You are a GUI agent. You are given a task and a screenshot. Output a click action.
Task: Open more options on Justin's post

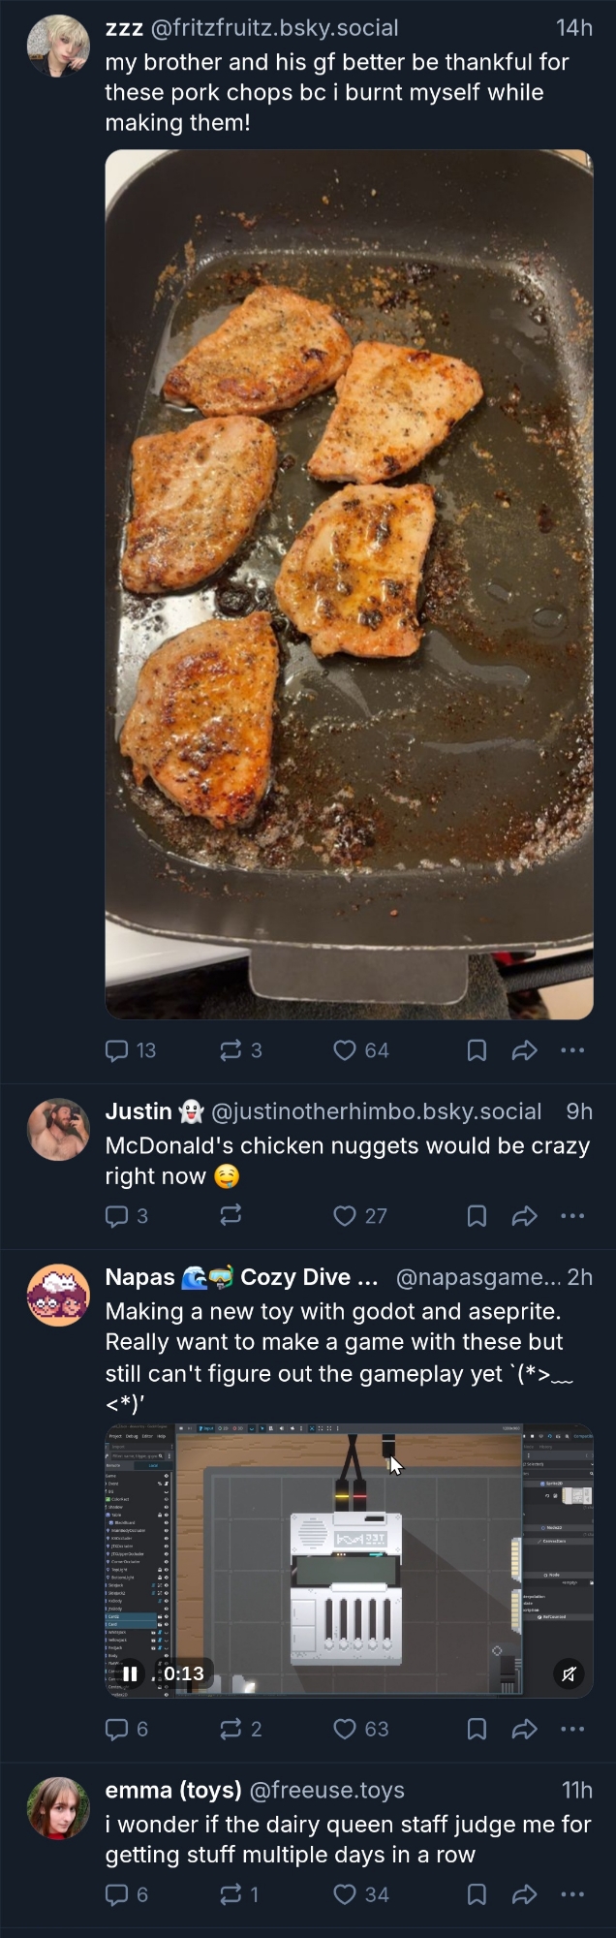coord(572,1216)
